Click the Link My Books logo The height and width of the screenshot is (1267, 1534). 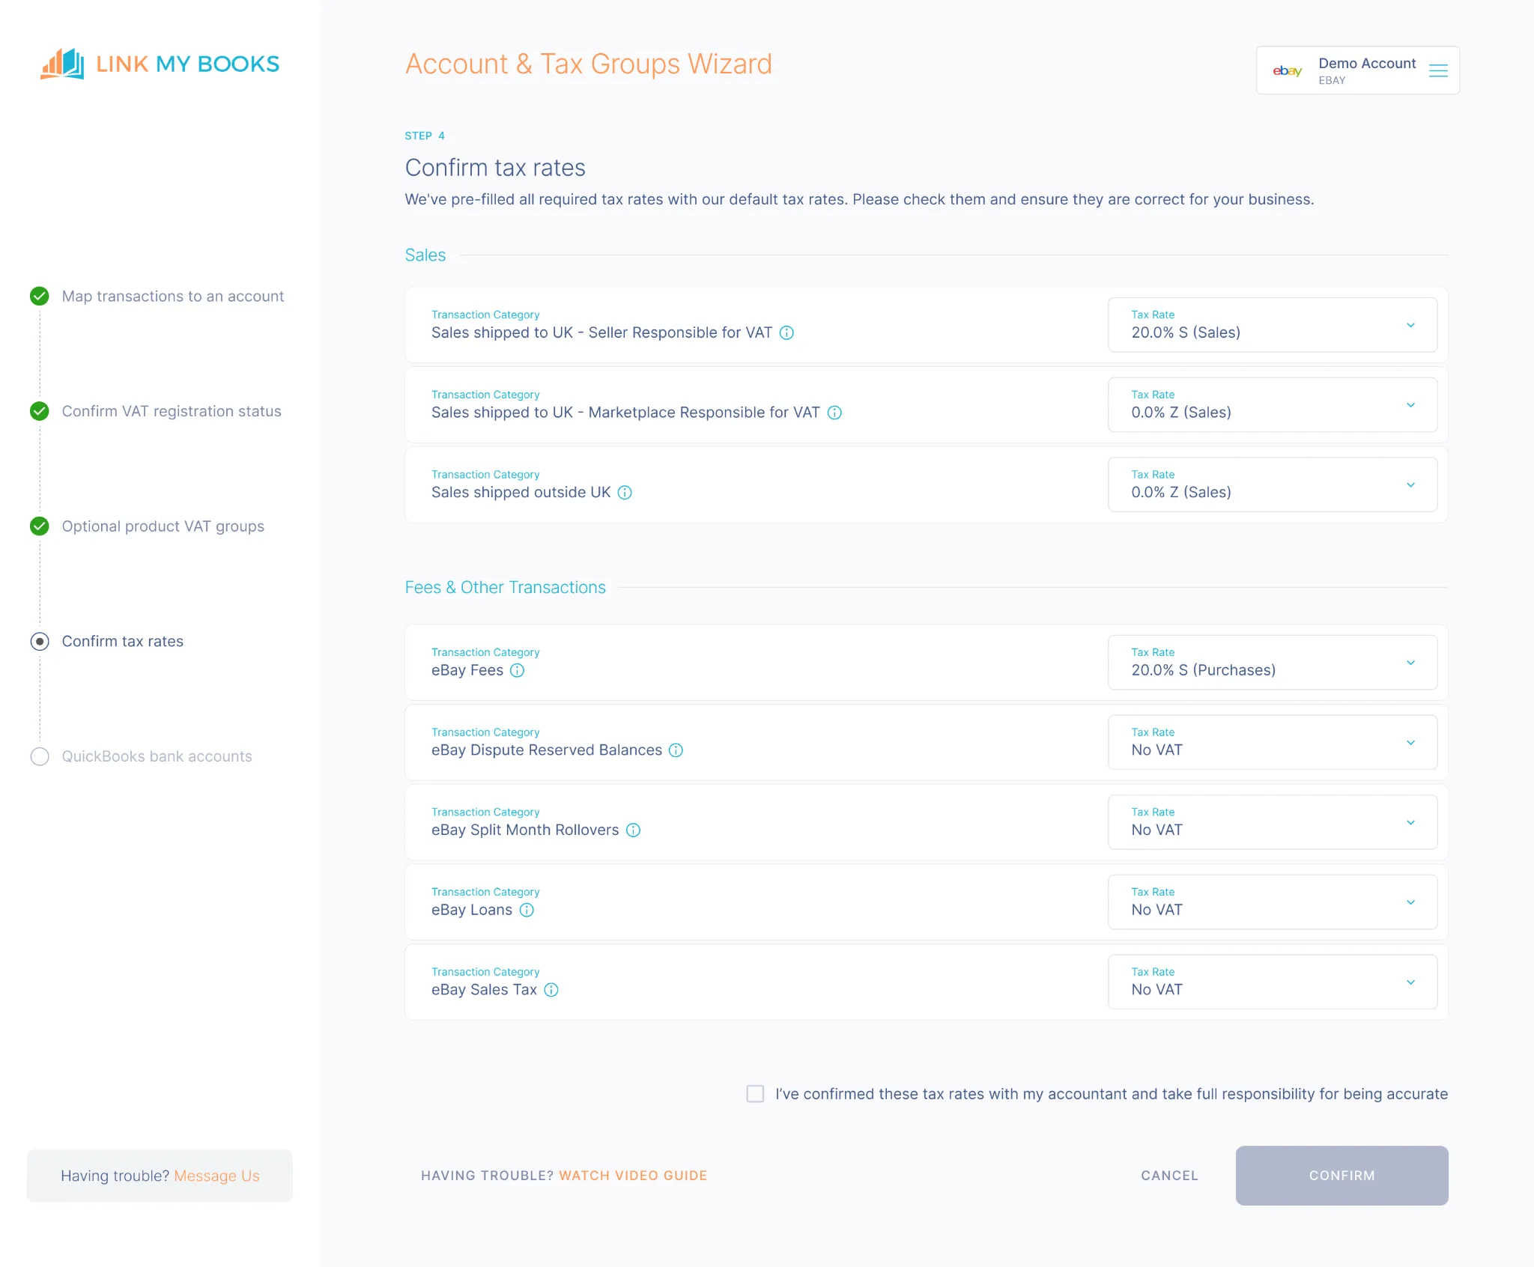[x=160, y=64]
